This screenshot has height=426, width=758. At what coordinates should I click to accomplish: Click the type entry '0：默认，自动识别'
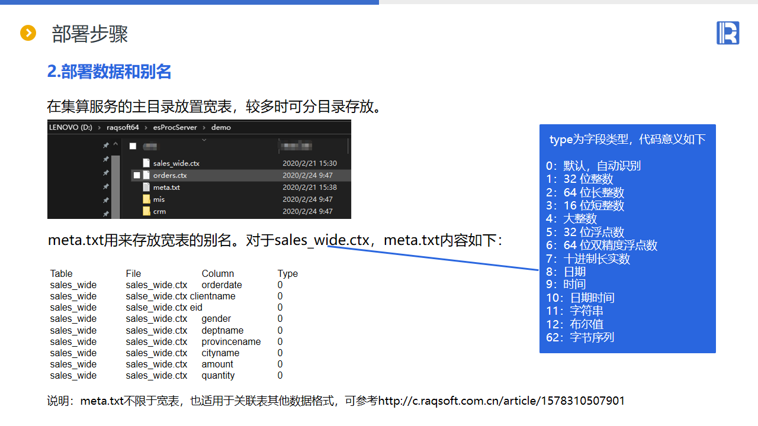(593, 166)
